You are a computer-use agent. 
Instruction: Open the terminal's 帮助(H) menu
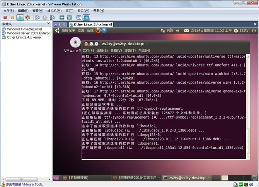click(x=144, y=51)
